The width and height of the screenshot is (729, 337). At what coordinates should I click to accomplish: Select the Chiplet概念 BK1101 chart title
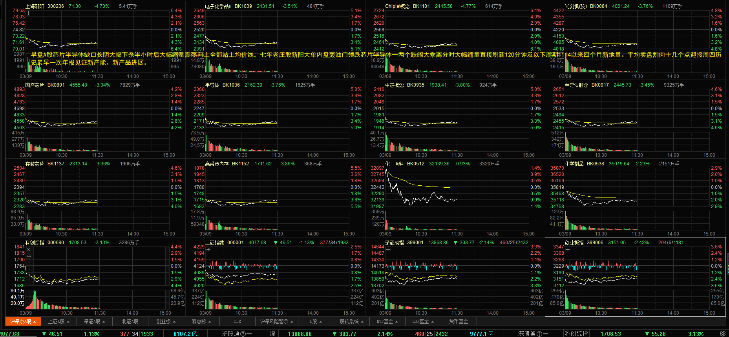407,6
